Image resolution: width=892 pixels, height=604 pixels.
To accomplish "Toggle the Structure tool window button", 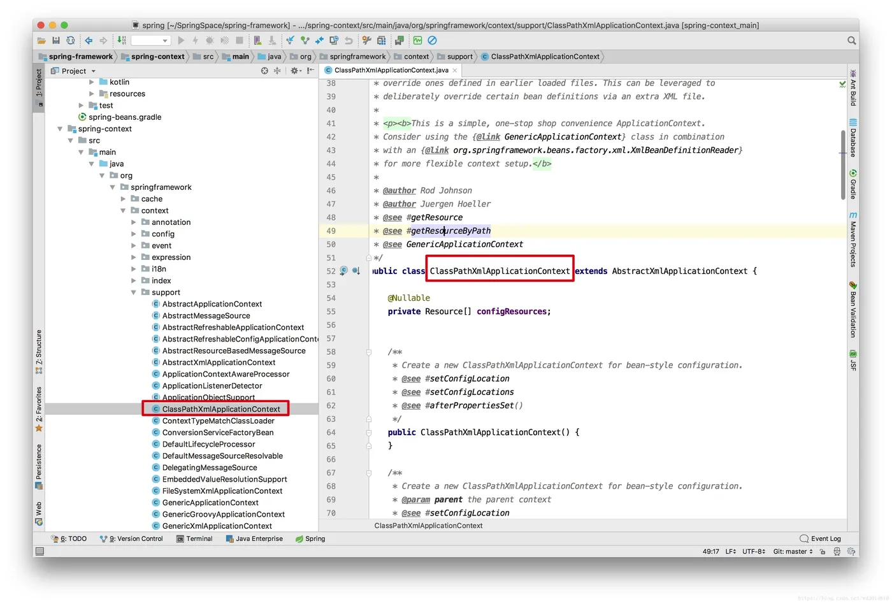I will pyautogui.click(x=39, y=352).
